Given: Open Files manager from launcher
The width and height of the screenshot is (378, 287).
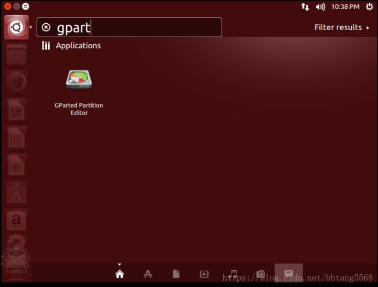Looking at the screenshot, I should tap(16, 55).
